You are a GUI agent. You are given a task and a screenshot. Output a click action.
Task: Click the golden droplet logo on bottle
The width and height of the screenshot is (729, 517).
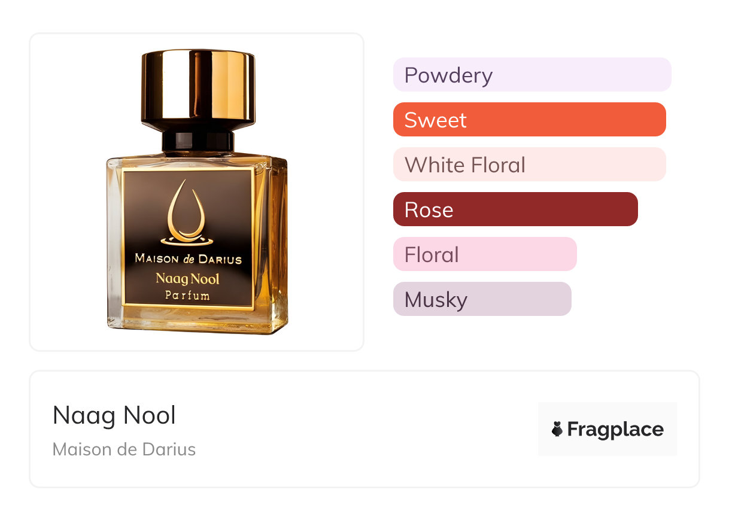pos(188,212)
